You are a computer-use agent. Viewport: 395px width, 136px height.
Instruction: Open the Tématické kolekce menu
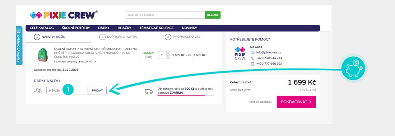coord(157,28)
